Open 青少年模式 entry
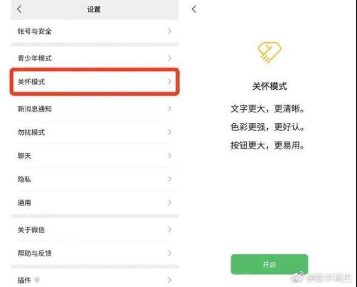Viewport: 357px width, 287px height. tap(95, 58)
